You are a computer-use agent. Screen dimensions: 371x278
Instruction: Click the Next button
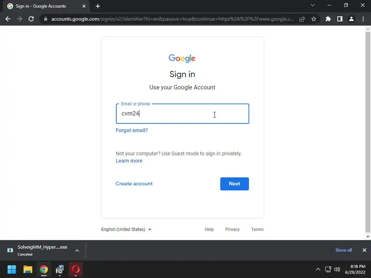tap(234, 184)
